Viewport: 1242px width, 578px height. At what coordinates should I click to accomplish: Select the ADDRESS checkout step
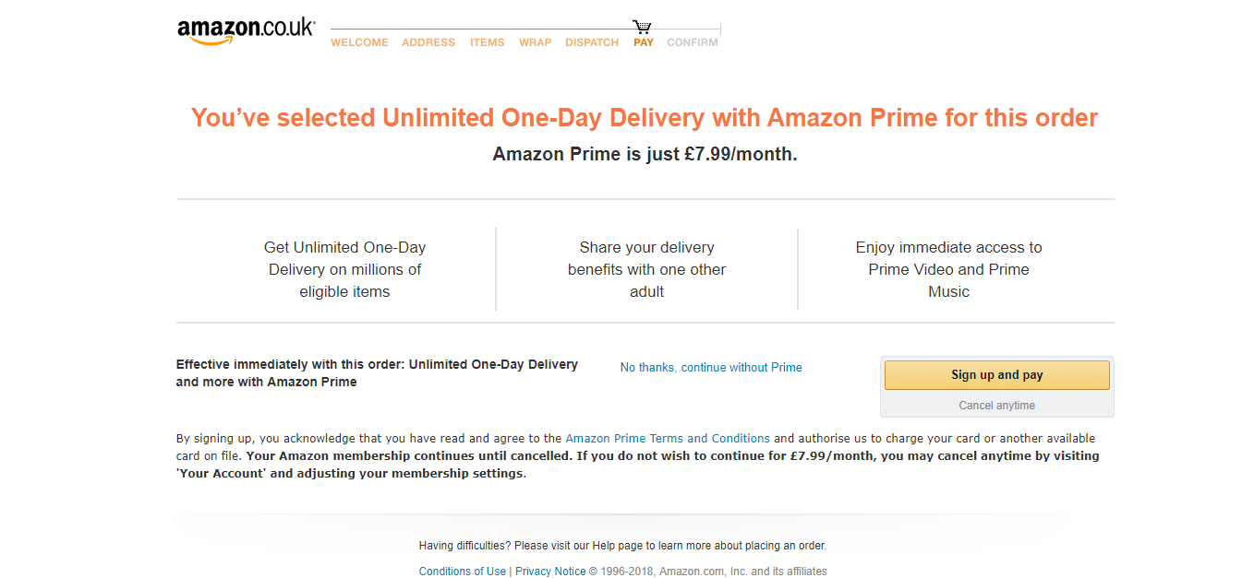click(428, 41)
